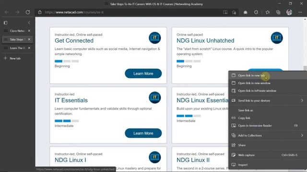307x172 pixels.
Task: Choose Open link in new window
Action: coord(268,83)
